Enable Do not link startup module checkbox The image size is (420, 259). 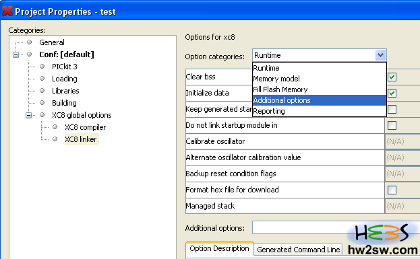[392, 126]
